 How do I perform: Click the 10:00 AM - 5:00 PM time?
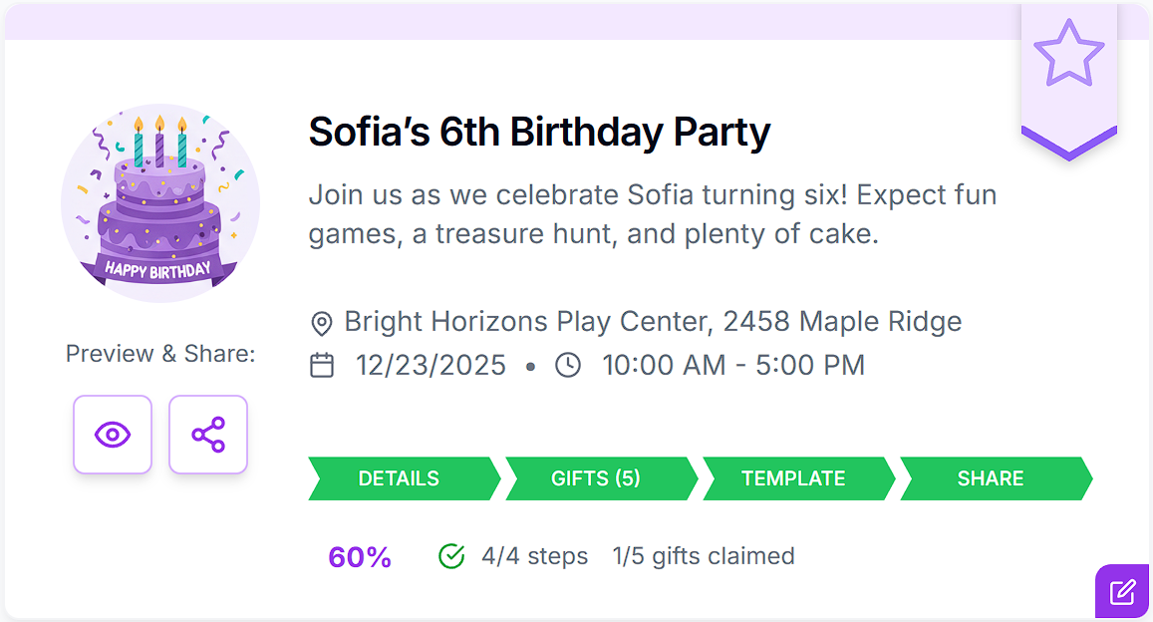[x=733, y=366]
